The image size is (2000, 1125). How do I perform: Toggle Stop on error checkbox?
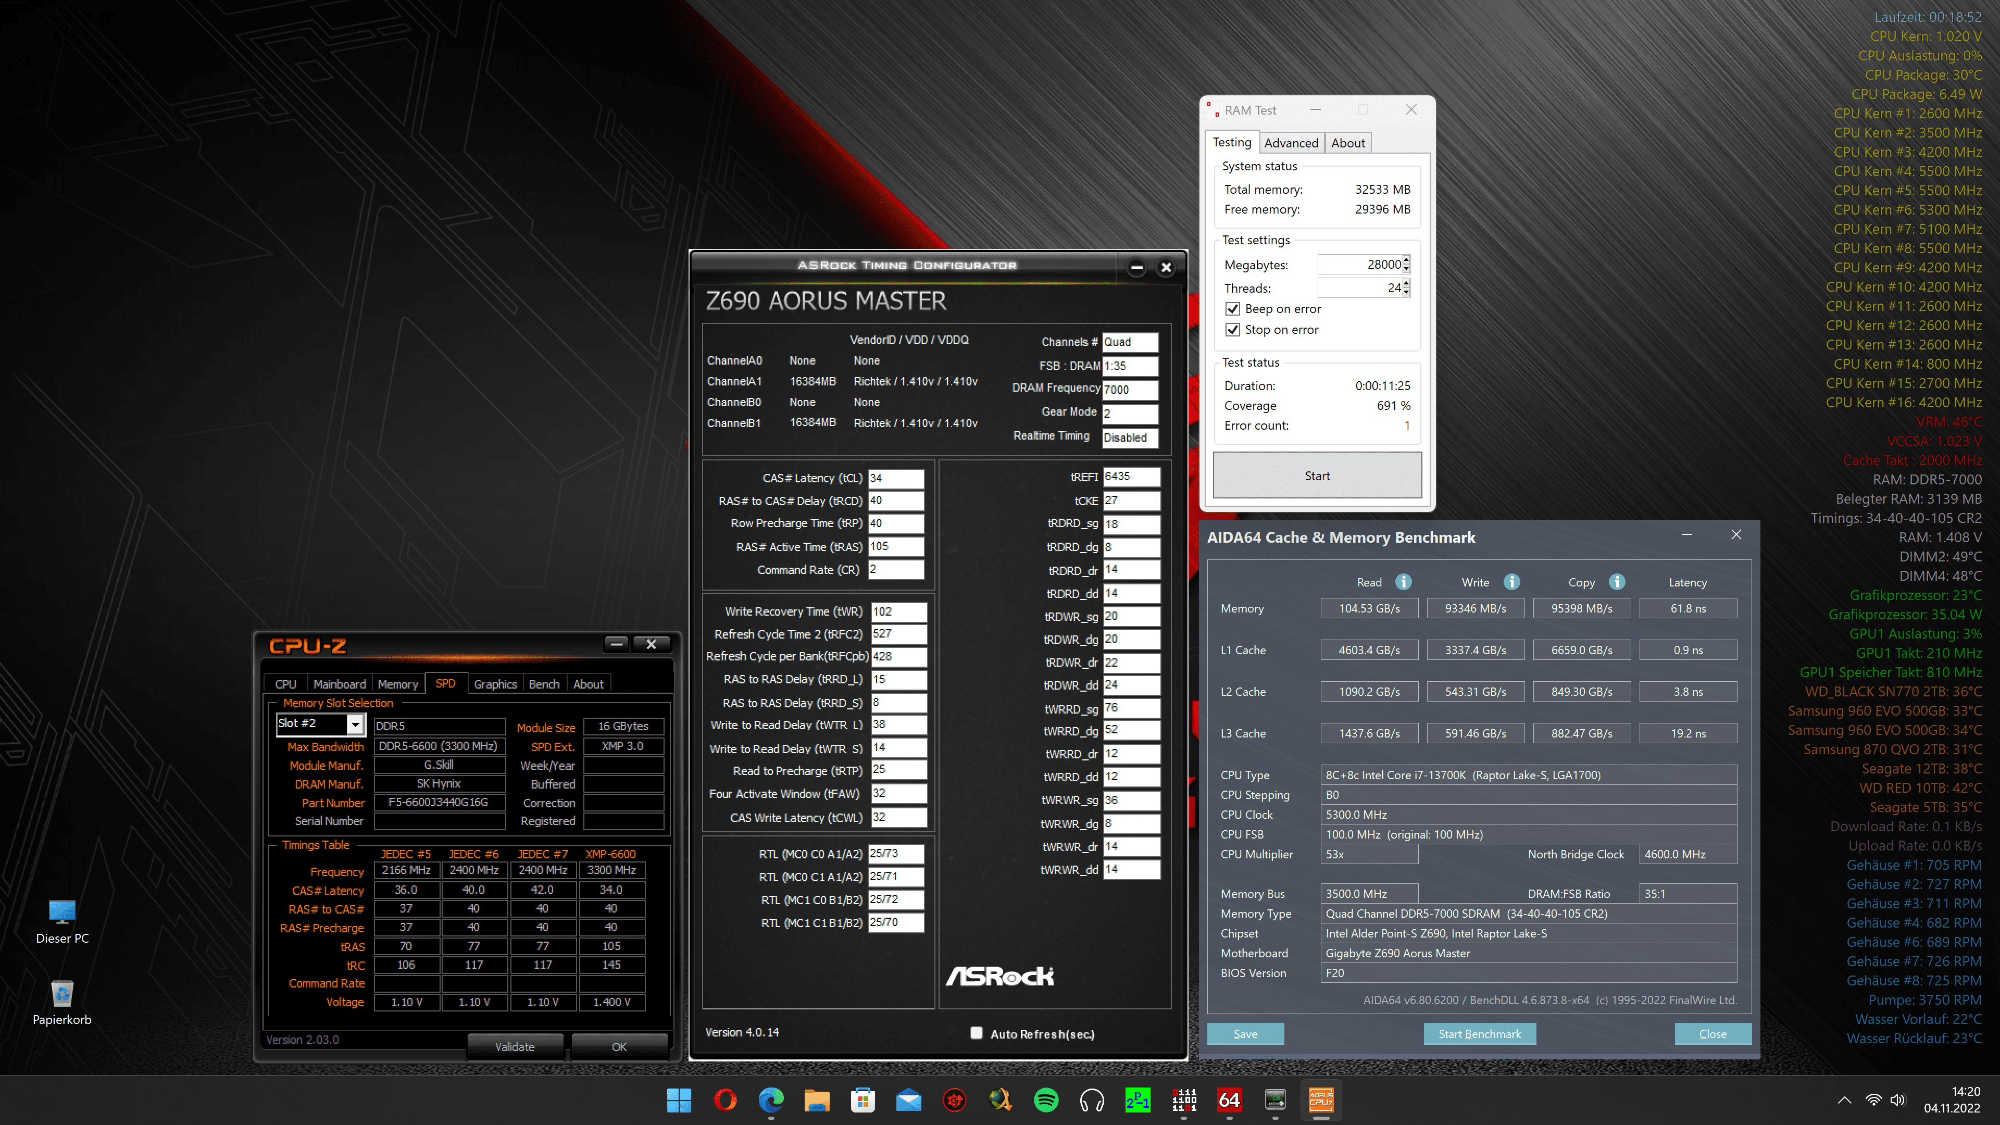click(1232, 330)
